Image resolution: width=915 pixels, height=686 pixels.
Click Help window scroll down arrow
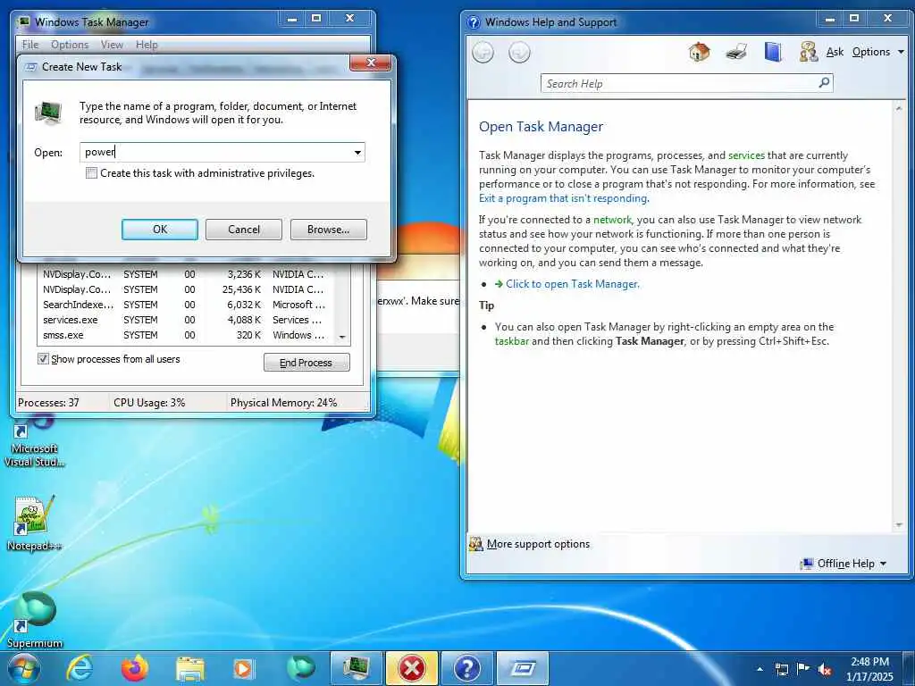(x=899, y=525)
